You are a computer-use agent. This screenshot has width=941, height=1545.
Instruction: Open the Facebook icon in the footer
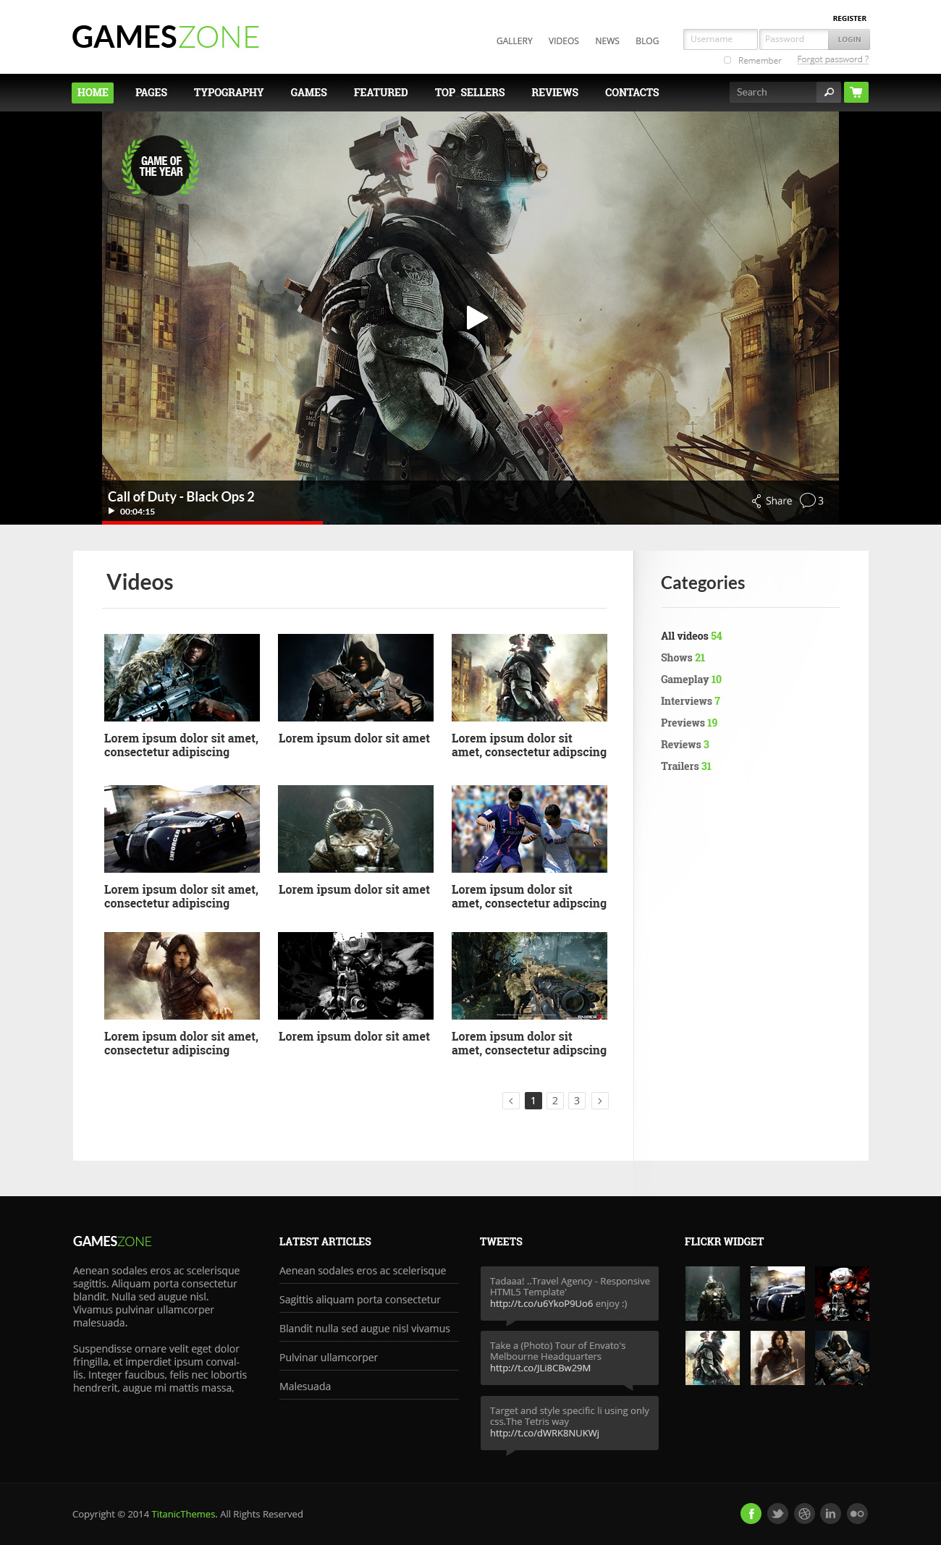coord(751,1513)
